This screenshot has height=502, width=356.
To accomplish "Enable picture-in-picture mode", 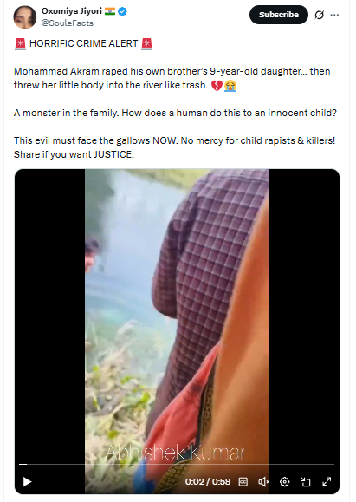I will pyautogui.click(x=306, y=481).
